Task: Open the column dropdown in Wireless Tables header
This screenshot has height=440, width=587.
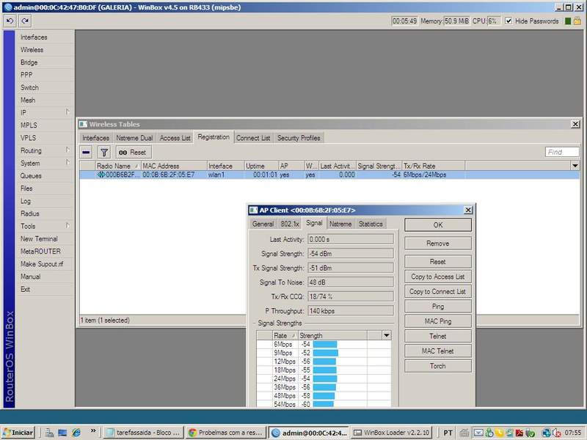Action: click(575, 166)
